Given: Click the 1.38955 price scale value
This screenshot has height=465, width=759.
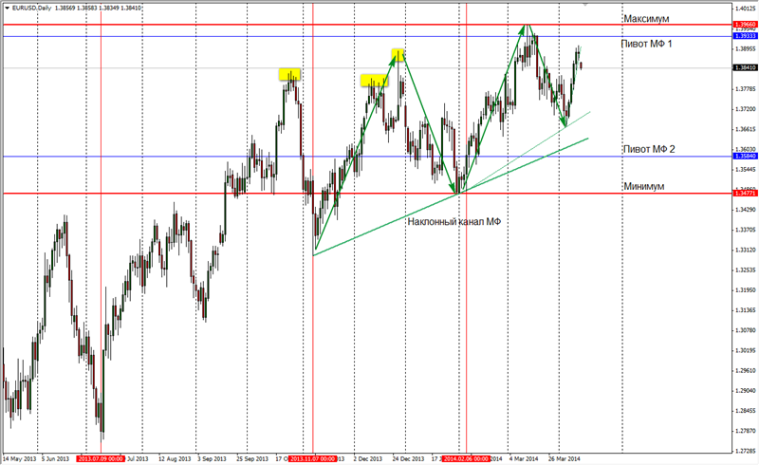Looking at the screenshot, I should click(746, 49).
